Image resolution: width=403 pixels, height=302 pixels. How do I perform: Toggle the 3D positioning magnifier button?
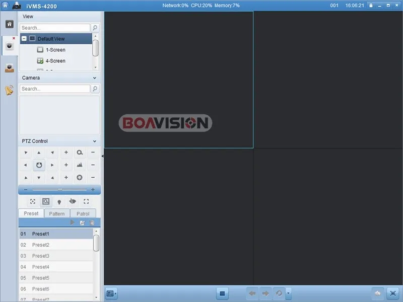(x=46, y=202)
